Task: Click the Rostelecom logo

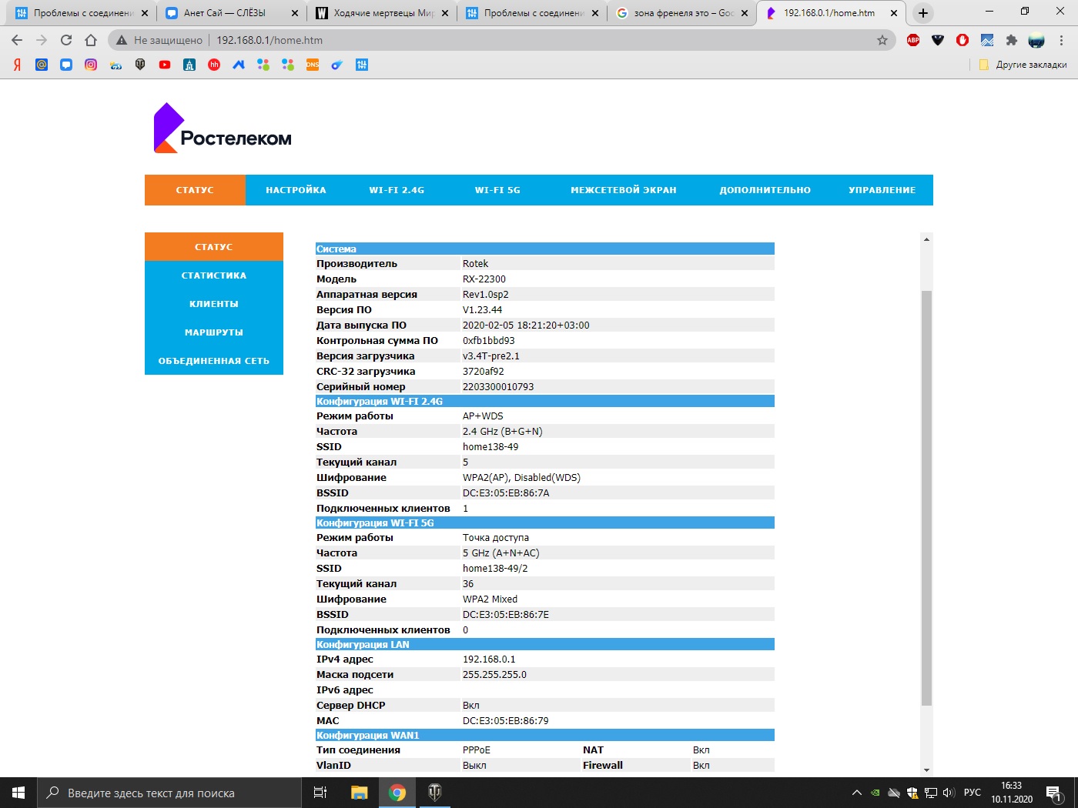Action: 223,129
